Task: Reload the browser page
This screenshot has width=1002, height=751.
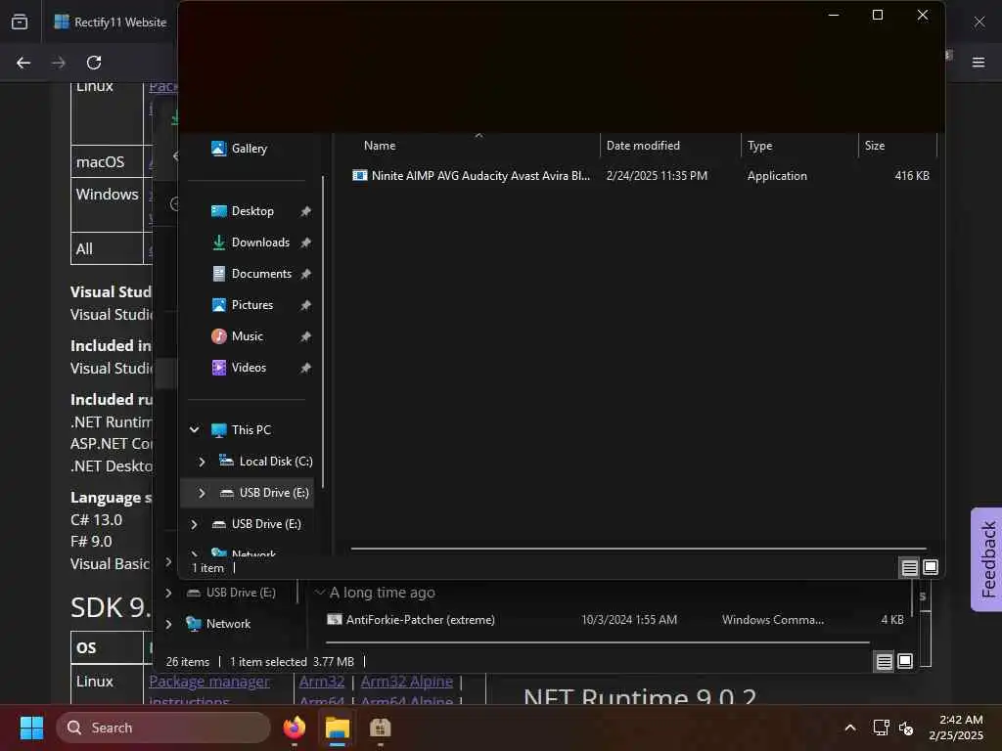Action: tap(94, 63)
